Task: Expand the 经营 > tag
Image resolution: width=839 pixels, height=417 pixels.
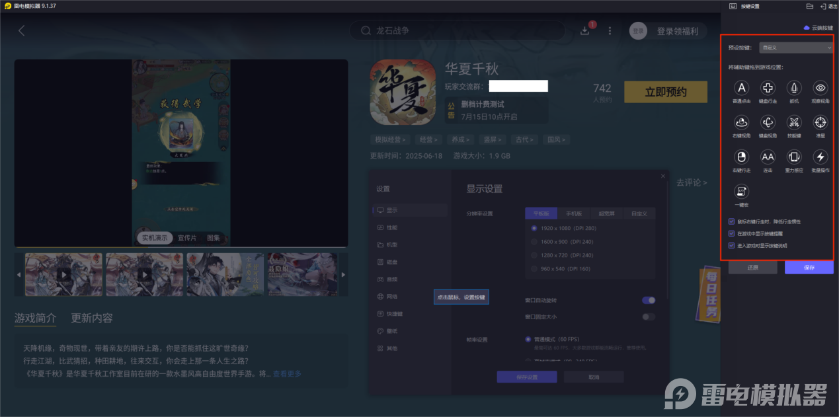Action: [x=428, y=139]
